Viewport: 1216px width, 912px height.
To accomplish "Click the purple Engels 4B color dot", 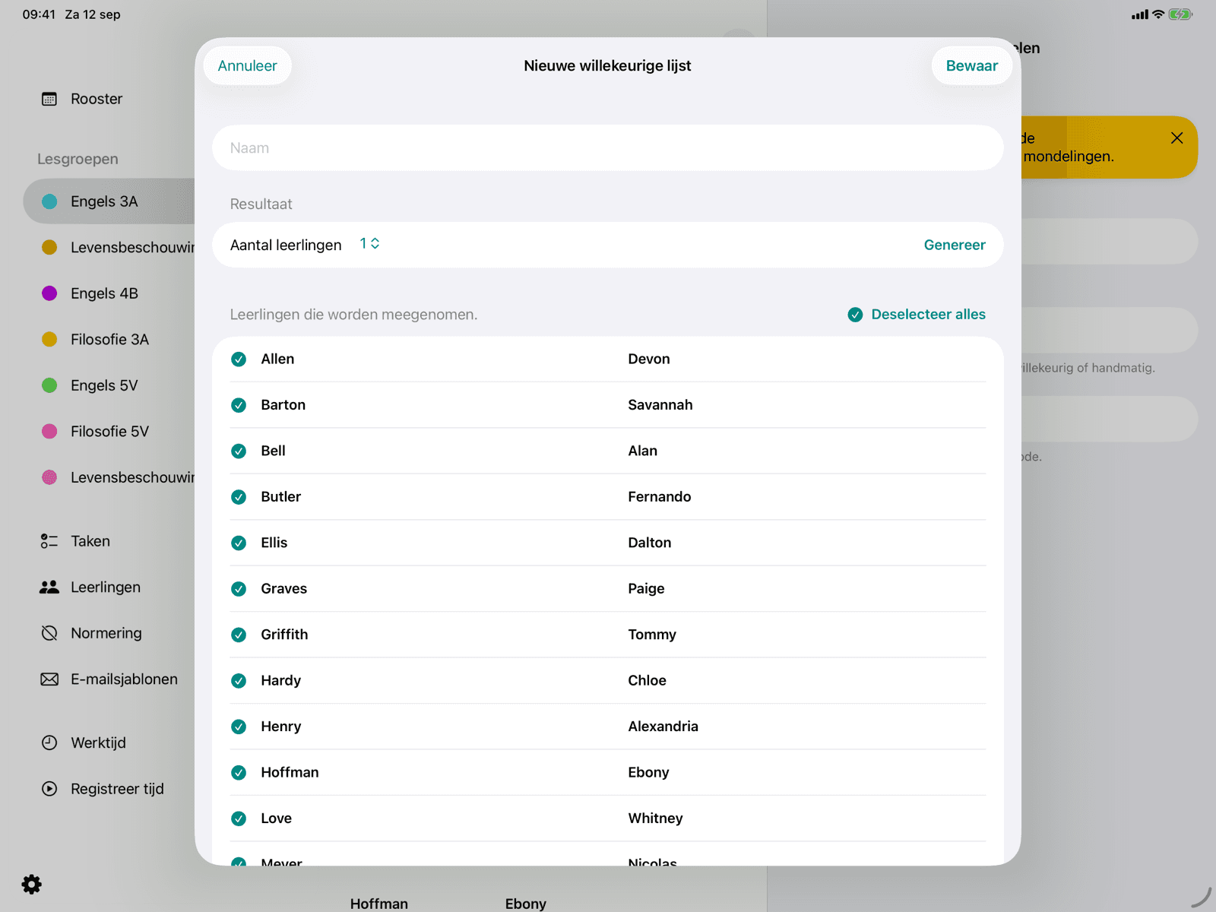I will tap(49, 293).
